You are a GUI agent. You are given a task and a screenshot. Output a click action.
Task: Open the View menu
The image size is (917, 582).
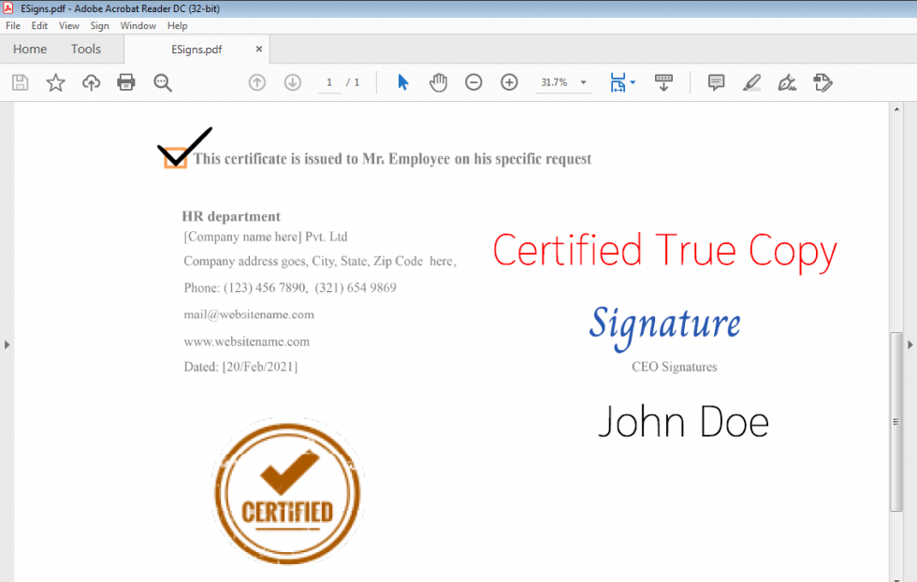point(68,25)
